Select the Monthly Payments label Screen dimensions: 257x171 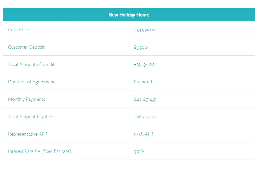click(x=26, y=99)
